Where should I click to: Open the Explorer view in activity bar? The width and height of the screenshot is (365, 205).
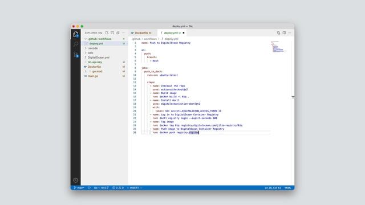tap(76, 34)
